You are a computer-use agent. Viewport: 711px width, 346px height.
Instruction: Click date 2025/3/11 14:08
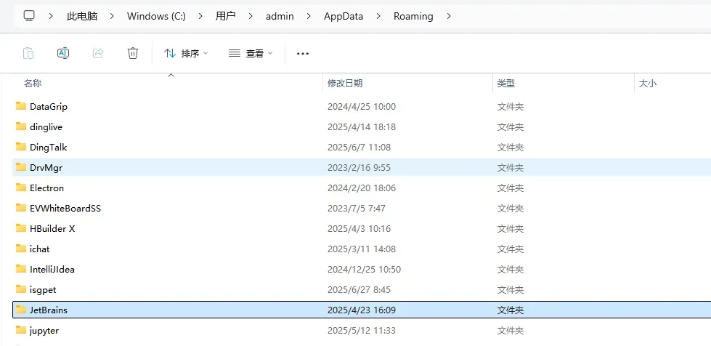(362, 249)
